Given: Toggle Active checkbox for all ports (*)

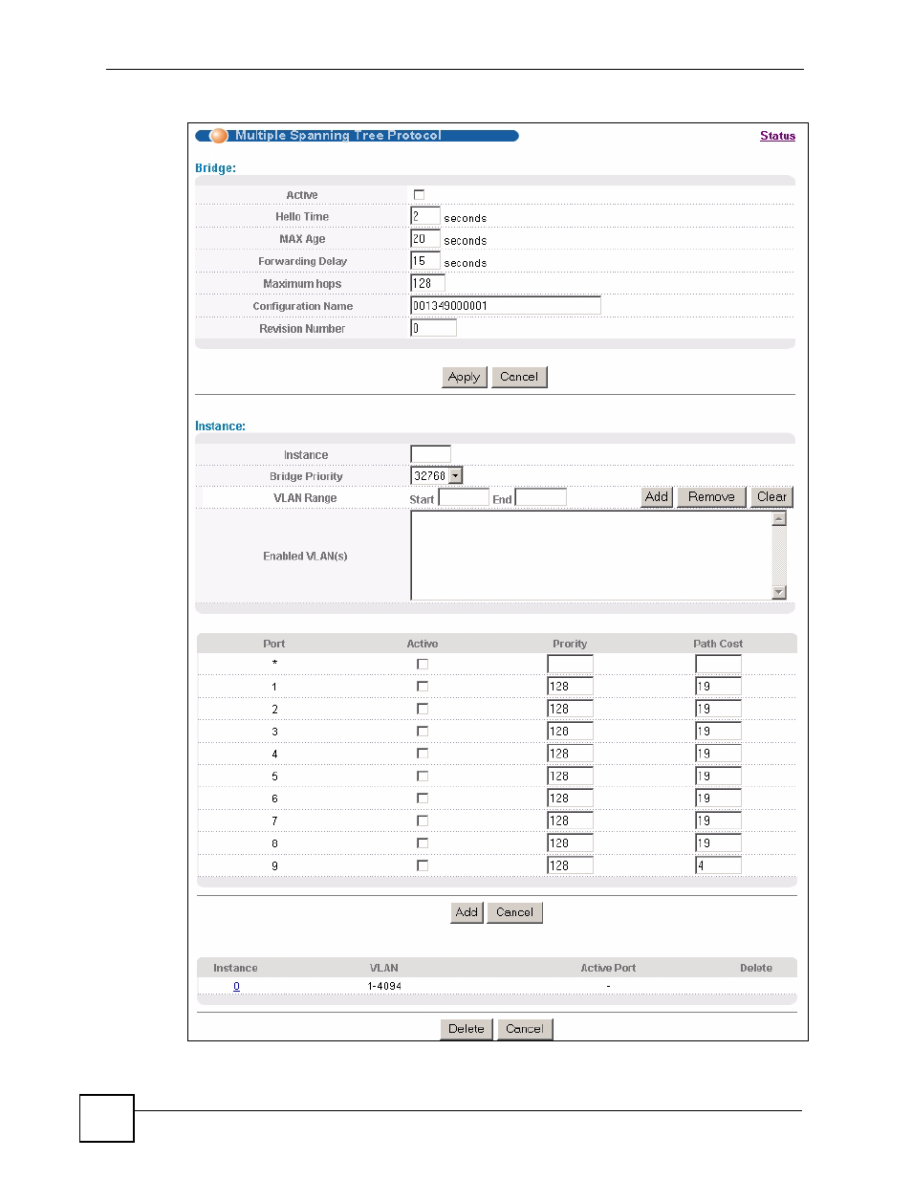Looking at the screenshot, I should 423,664.
